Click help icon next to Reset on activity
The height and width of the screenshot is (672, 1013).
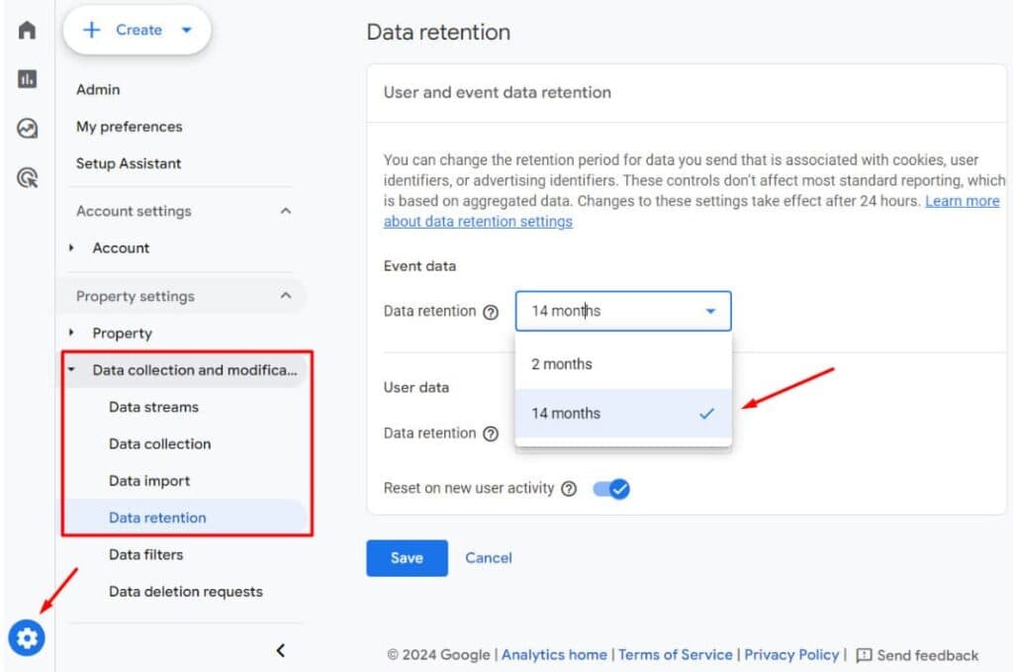tap(569, 489)
